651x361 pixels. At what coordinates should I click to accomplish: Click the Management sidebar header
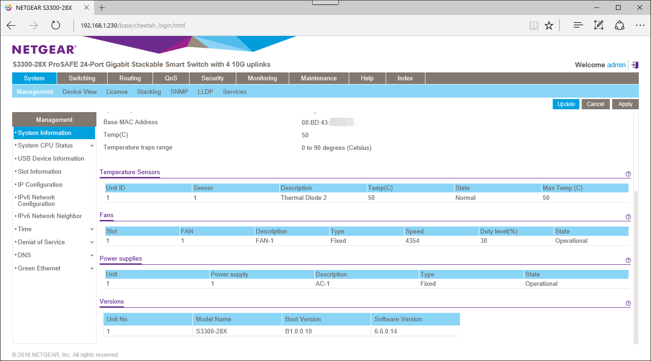[x=54, y=120]
